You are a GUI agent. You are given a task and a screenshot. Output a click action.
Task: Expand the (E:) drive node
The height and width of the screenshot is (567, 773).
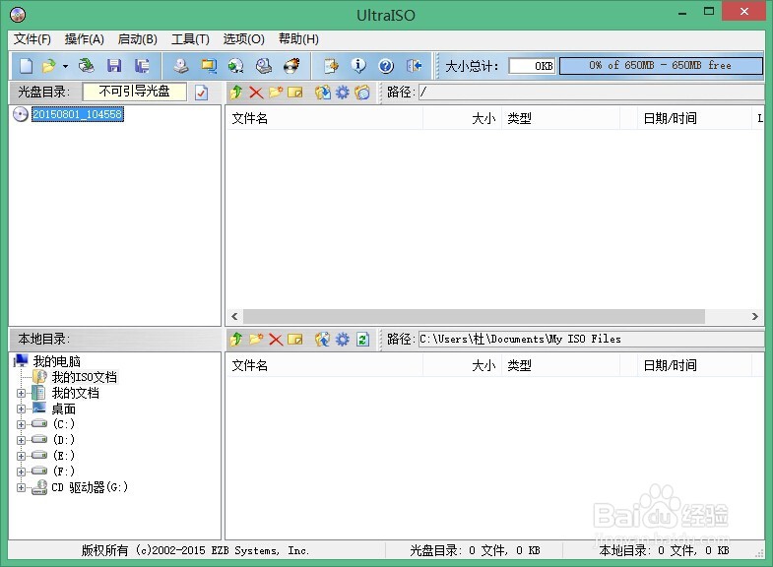21,456
